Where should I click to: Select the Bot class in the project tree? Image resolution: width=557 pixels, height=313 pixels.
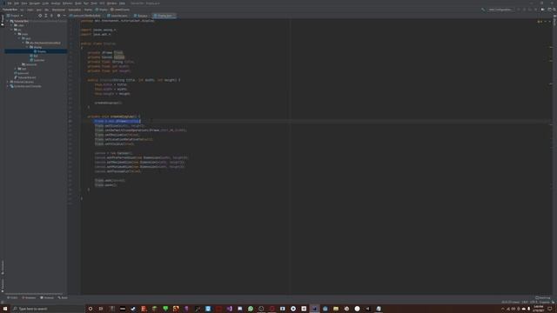pos(34,56)
